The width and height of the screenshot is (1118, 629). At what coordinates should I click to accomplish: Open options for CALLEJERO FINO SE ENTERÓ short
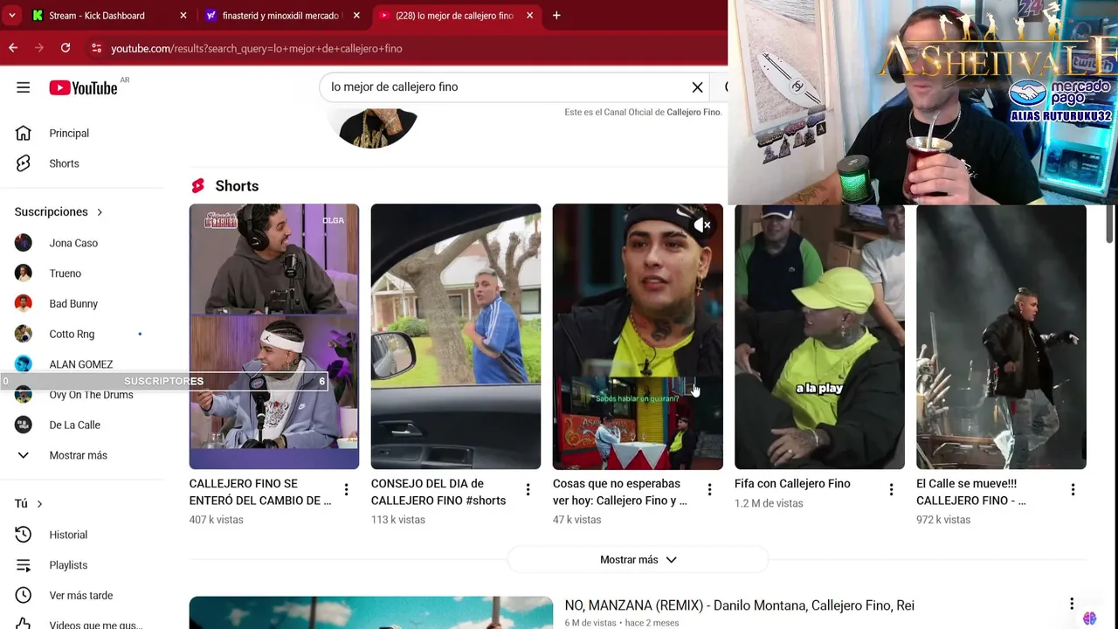[x=346, y=490]
